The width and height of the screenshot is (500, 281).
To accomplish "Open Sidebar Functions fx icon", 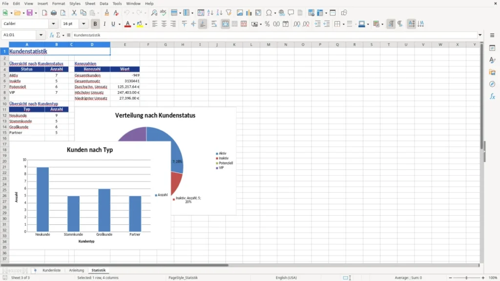I will 492,96.
